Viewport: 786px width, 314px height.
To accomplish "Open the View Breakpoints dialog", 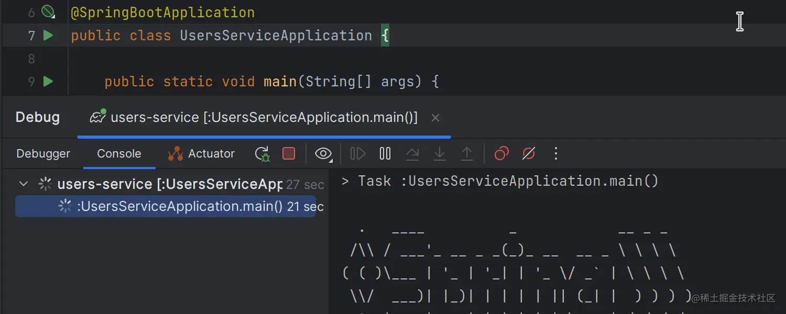I will tap(502, 154).
